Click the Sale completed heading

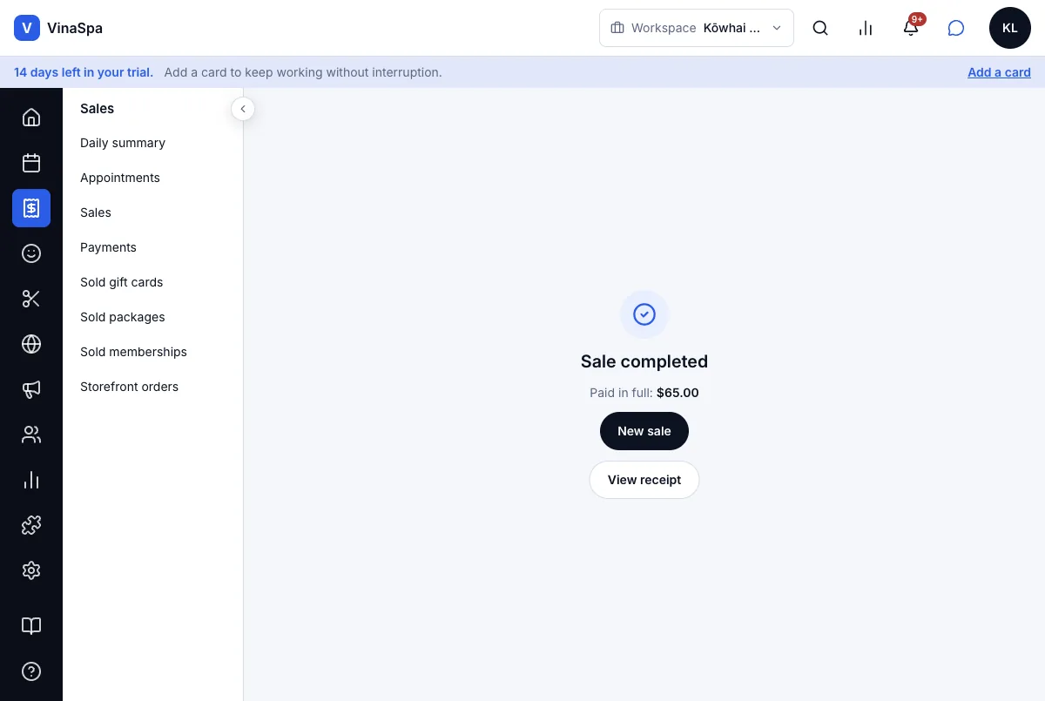coord(644,361)
